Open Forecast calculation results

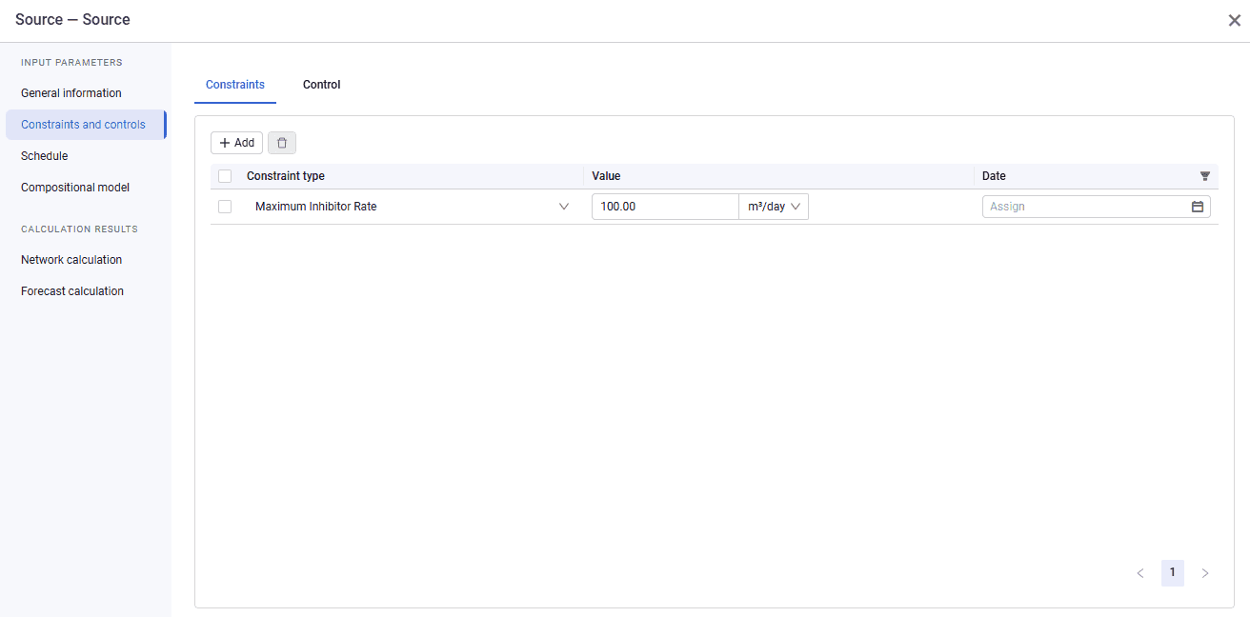pyautogui.click(x=86, y=291)
